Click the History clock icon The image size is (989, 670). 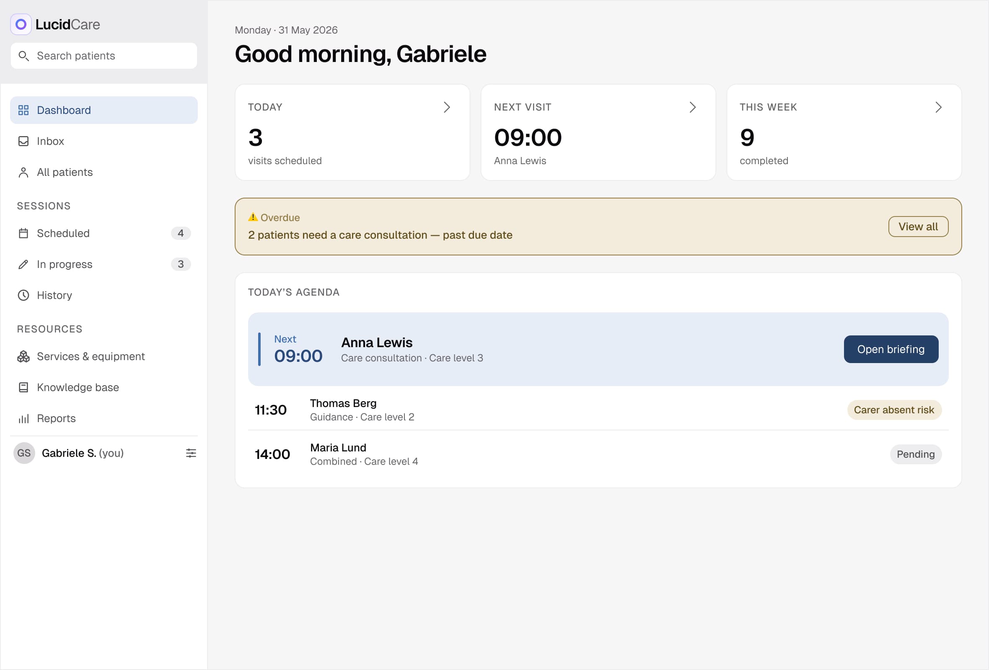(x=23, y=296)
